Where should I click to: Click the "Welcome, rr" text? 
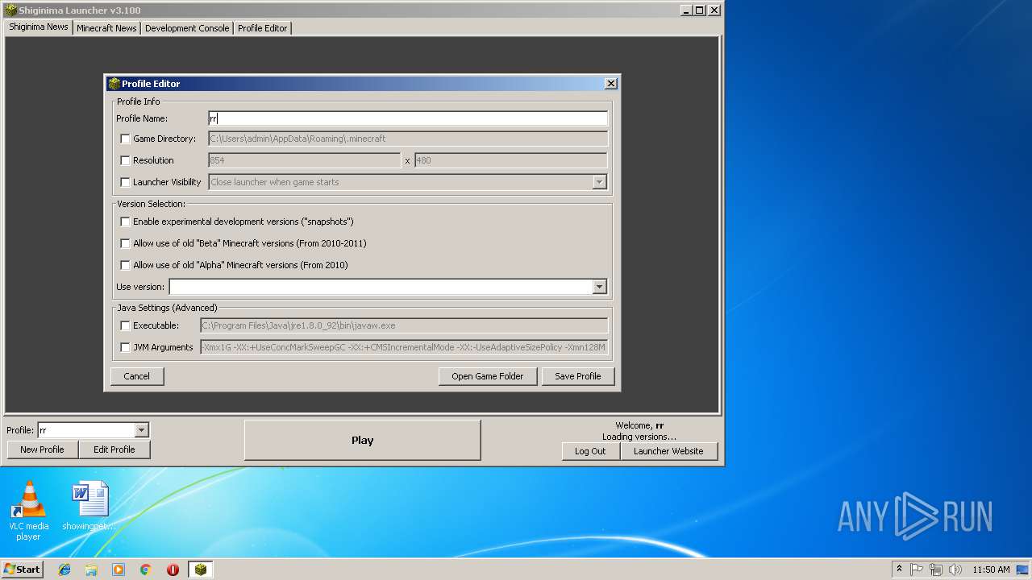point(639,425)
